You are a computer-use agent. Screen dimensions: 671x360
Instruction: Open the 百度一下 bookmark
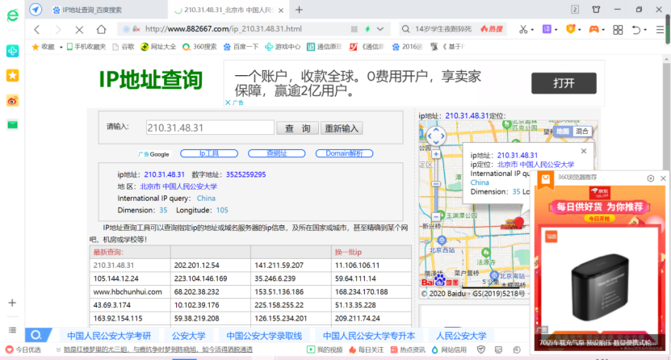tap(241, 47)
